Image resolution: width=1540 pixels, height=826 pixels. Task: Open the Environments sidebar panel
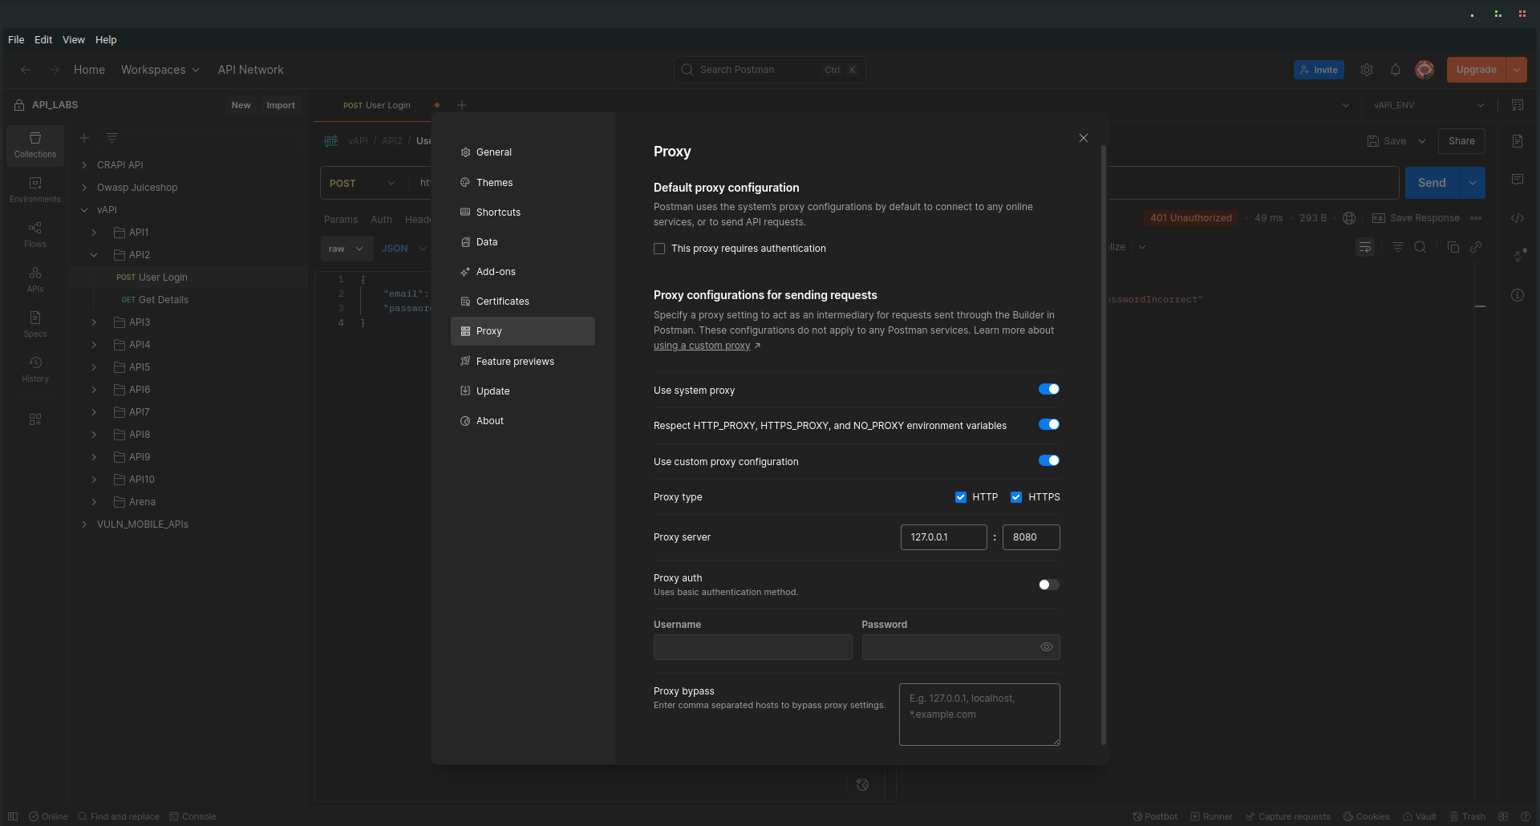click(35, 190)
